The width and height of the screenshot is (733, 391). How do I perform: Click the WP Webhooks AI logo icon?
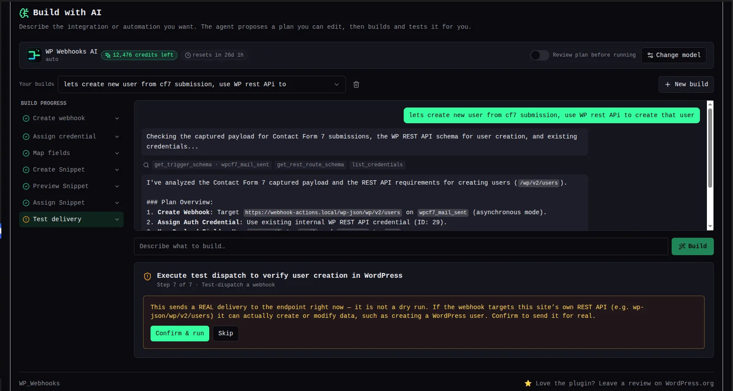tap(34, 55)
